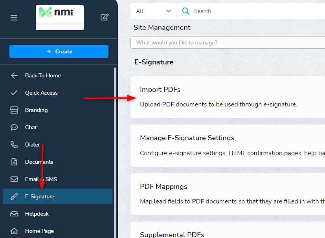The width and height of the screenshot is (325, 238).
Task: Click the NMI logo
Action: [x=60, y=18]
